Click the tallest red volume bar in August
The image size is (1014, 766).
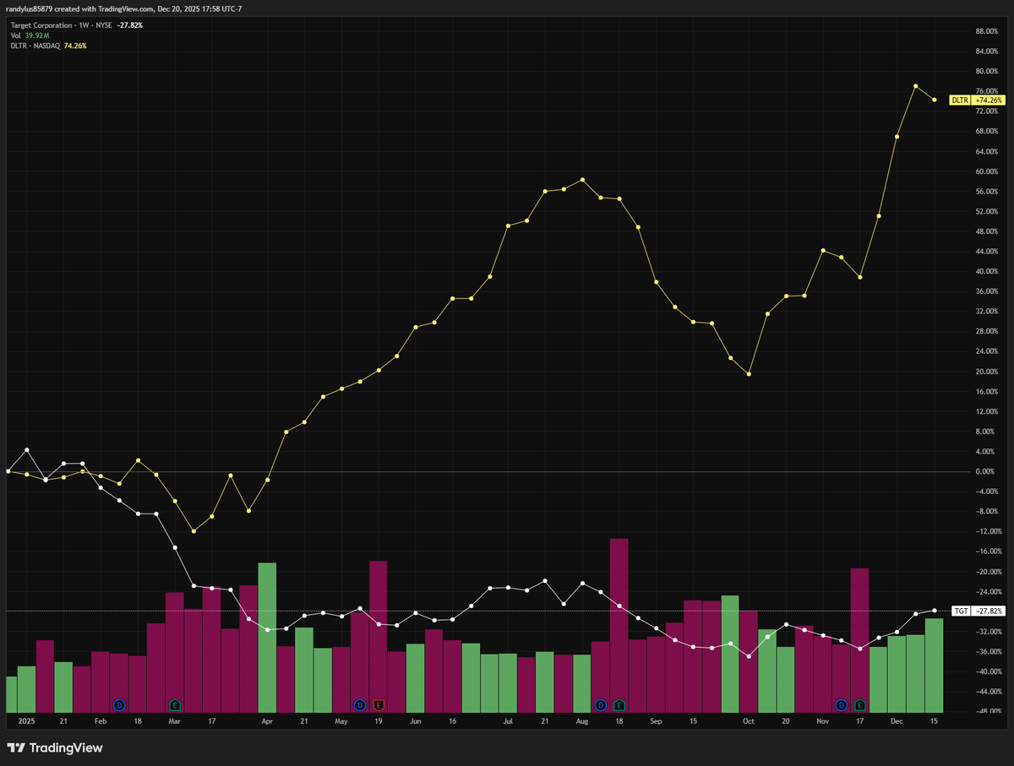tap(619, 625)
